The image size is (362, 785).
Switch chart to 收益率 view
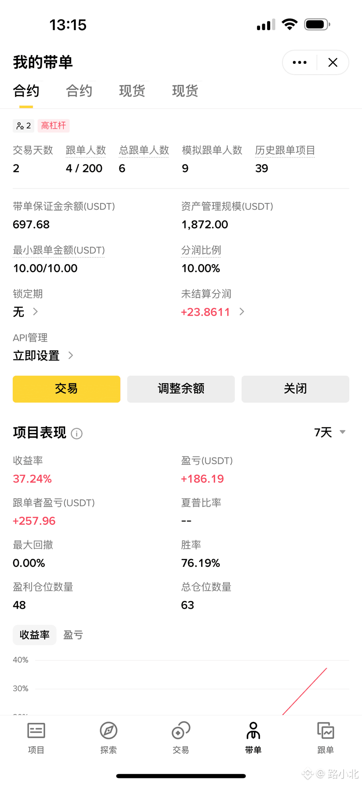click(35, 635)
